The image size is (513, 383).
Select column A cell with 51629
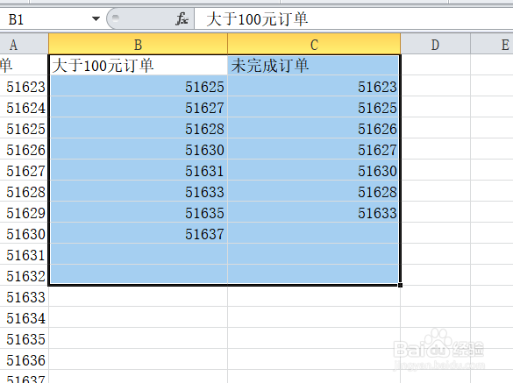24,212
